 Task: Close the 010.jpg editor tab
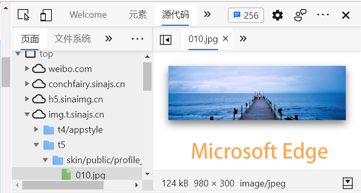tap(225, 38)
